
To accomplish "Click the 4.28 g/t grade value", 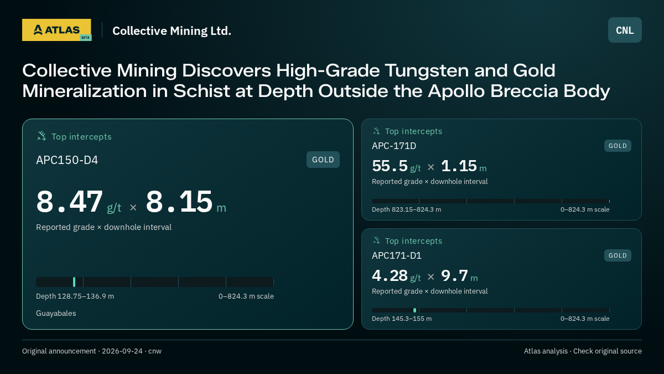I will 396,276.
